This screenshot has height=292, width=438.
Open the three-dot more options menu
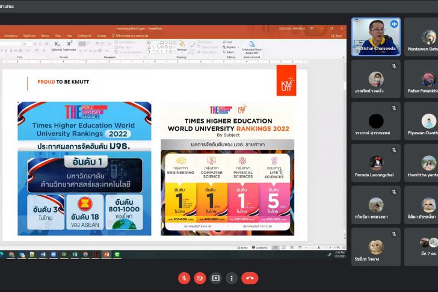pos(232,278)
